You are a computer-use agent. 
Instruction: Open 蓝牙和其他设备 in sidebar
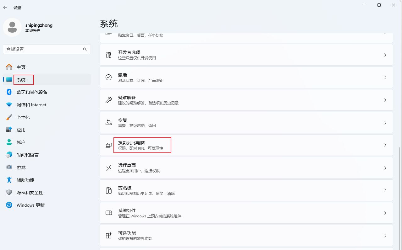point(32,92)
